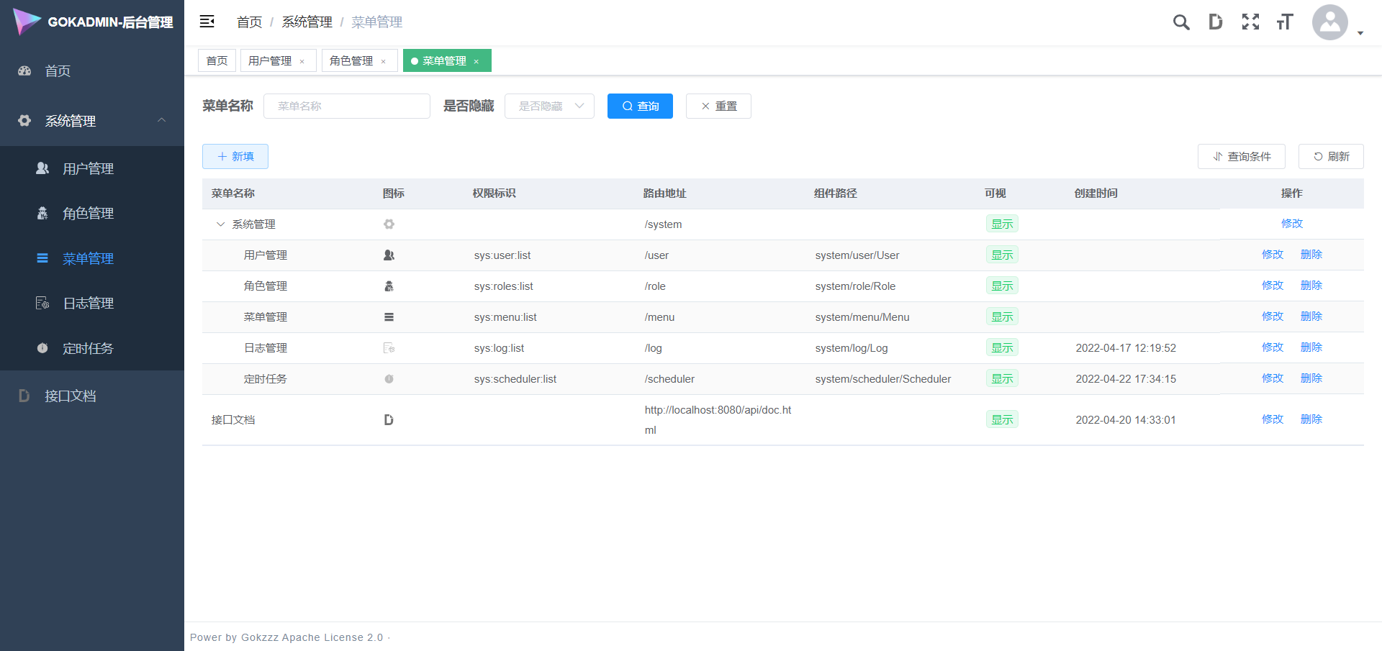Focus the 菜单名称 input field
This screenshot has height=651, width=1382.
(346, 106)
